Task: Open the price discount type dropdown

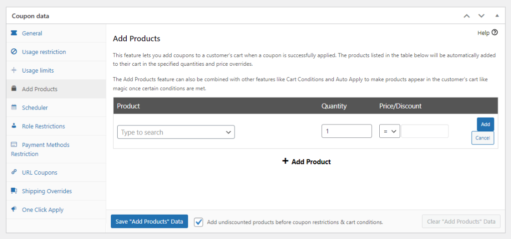Action: (389, 131)
